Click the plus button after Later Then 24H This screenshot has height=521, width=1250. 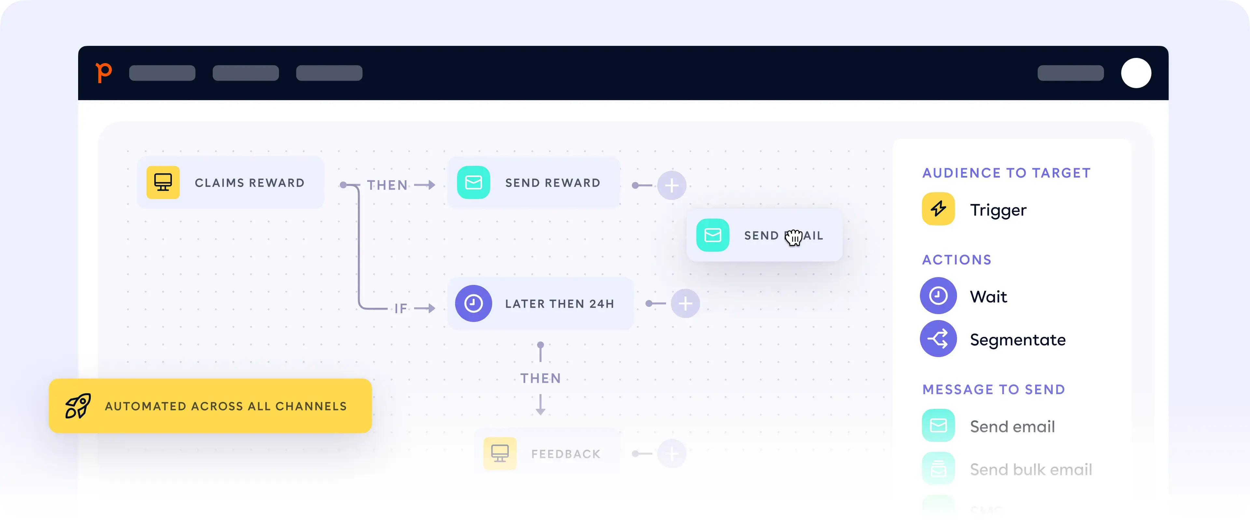683,303
